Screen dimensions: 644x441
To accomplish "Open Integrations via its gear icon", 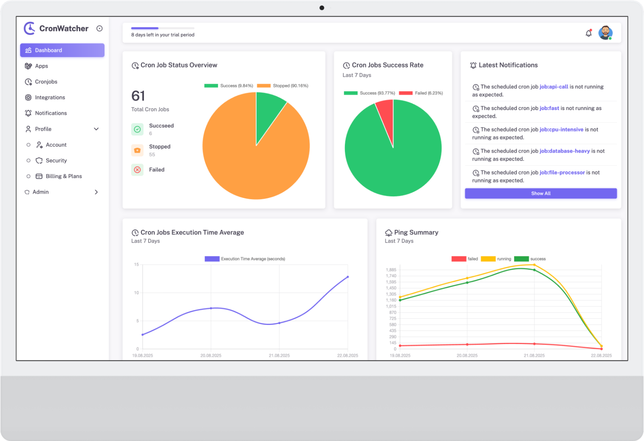I will (x=28, y=97).
